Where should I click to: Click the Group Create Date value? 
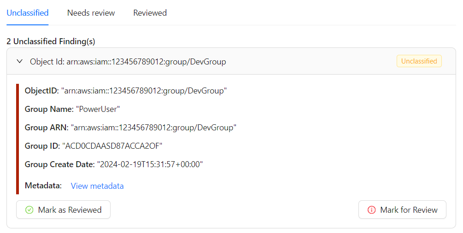[150, 164]
